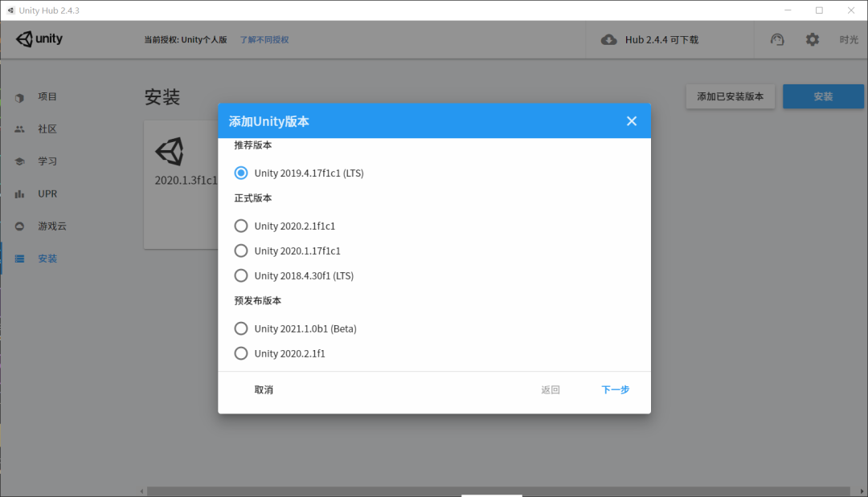Open UPR in the sidebar
This screenshot has height=497, width=868.
click(x=47, y=194)
